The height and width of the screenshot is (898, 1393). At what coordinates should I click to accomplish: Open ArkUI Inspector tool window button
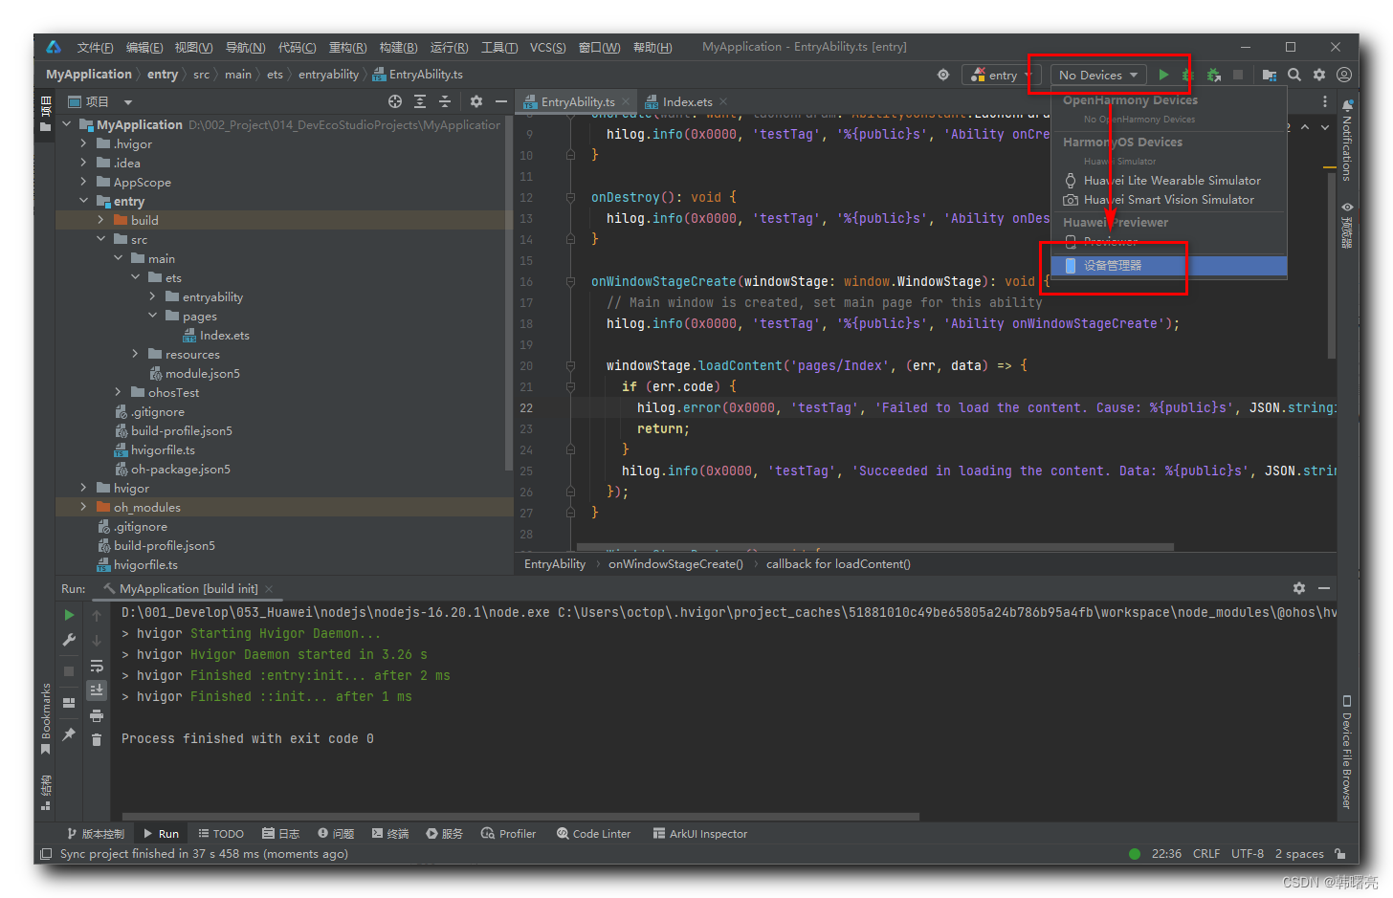pos(699,834)
